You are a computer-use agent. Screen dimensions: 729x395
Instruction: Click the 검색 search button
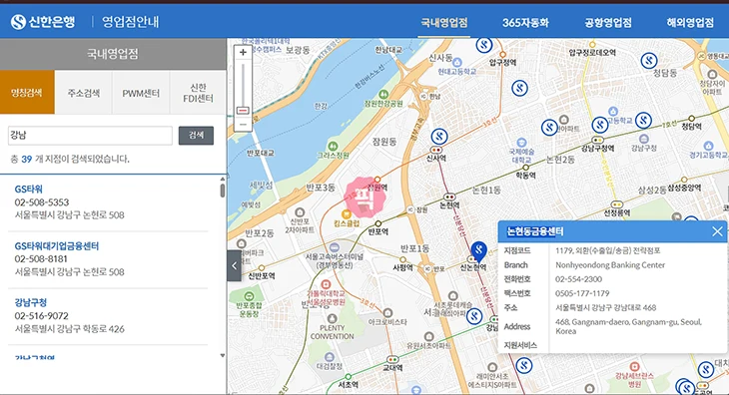point(196,136)
